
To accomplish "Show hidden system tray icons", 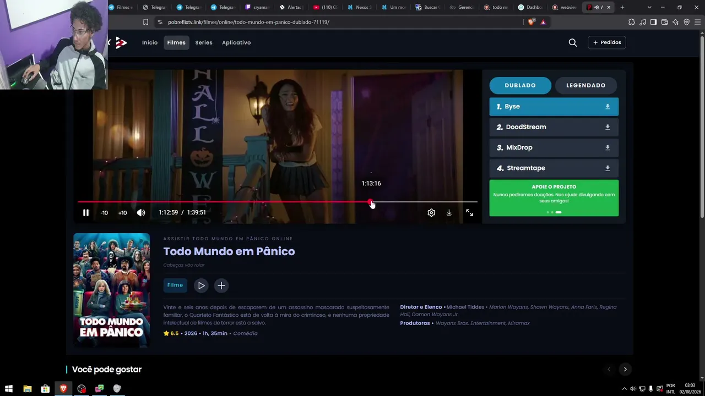I will pyautogui.click(x=624, y=389).
